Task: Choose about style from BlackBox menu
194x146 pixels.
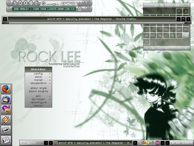Action: pyautogui.click(x=38, y=88)
